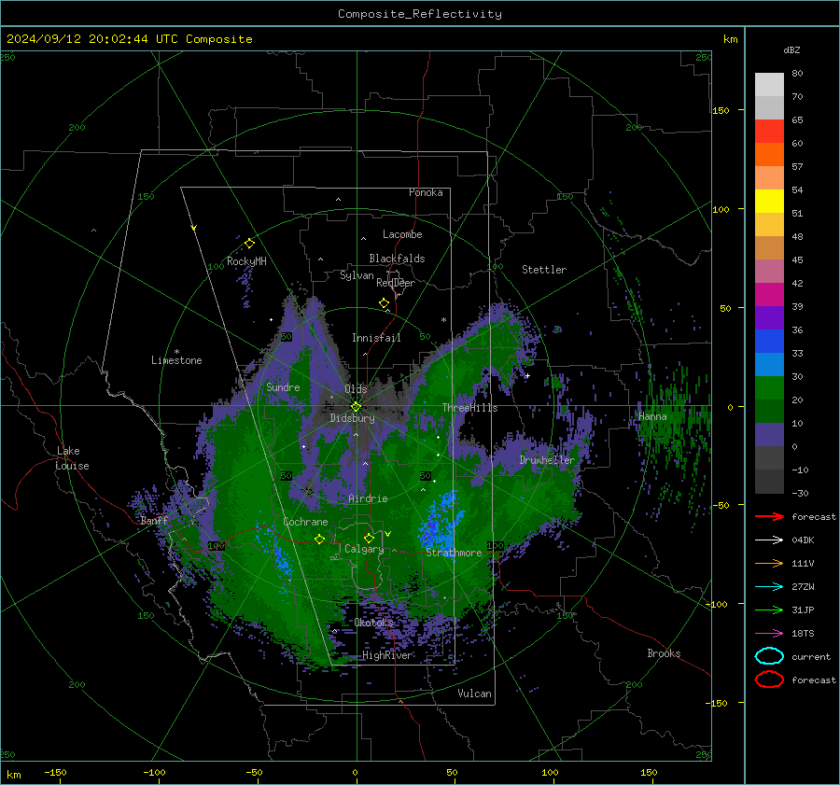This screenshot has width=840, height=785.
Task: Click the RockyMH label
Action: (x=246, y=261)
